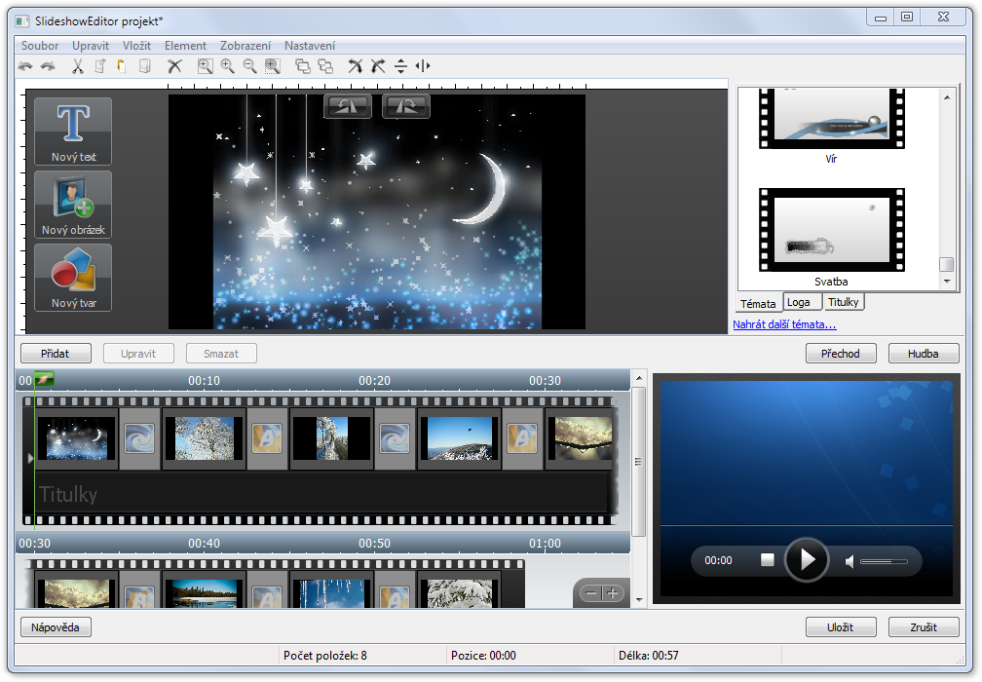The width and height of the screenshot is (982, 682).
Task: Add a new image with Nový obrázek
Action: [x=72, y=205]
